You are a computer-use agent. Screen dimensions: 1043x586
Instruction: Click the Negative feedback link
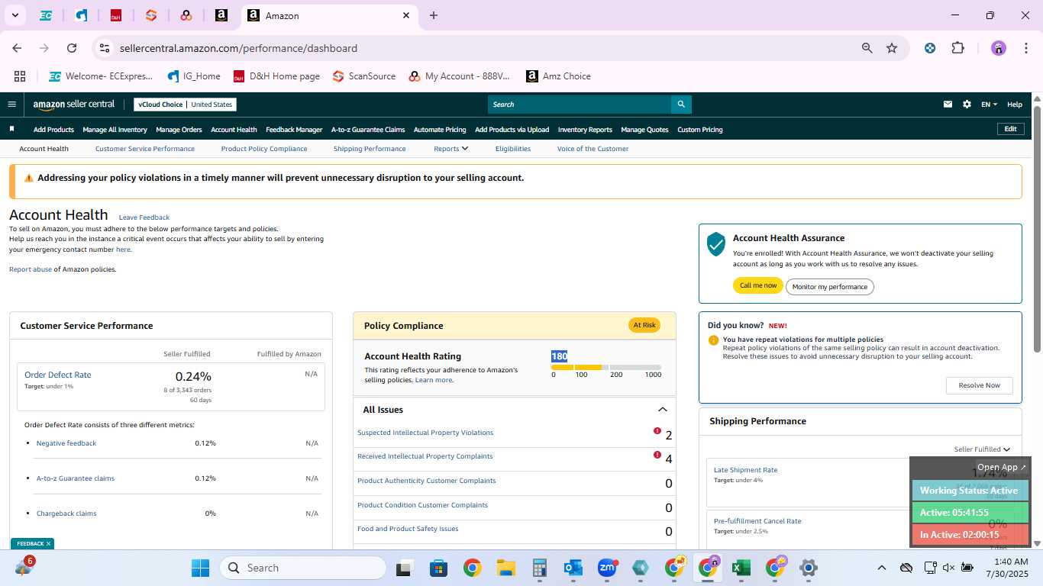[x=66, y=443]
